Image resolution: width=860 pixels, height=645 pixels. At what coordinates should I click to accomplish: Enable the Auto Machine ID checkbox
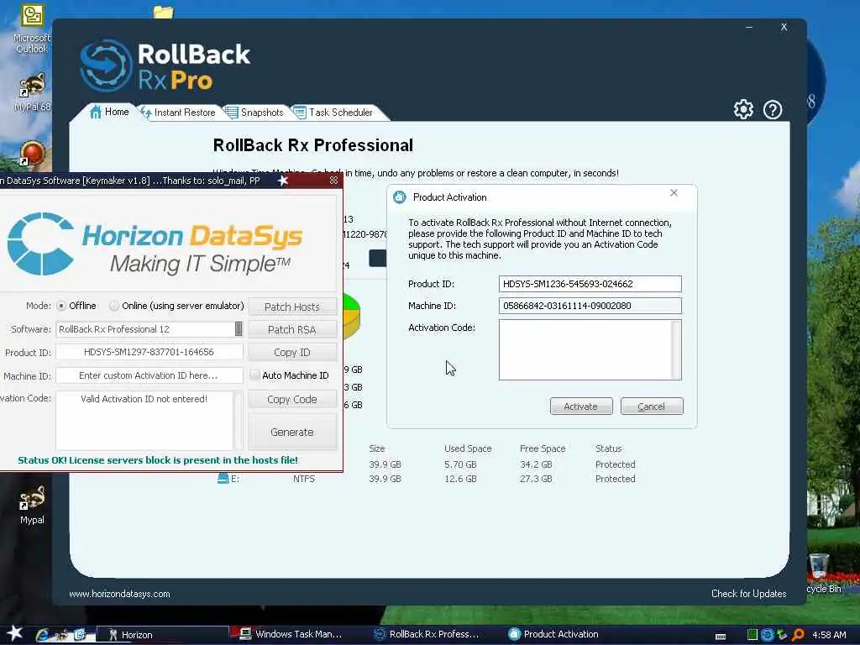tap(254, 375)
